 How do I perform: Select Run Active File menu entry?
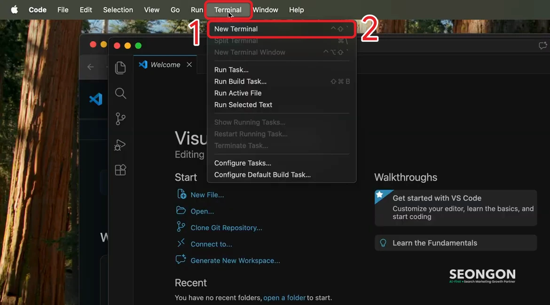click(282, 93)
